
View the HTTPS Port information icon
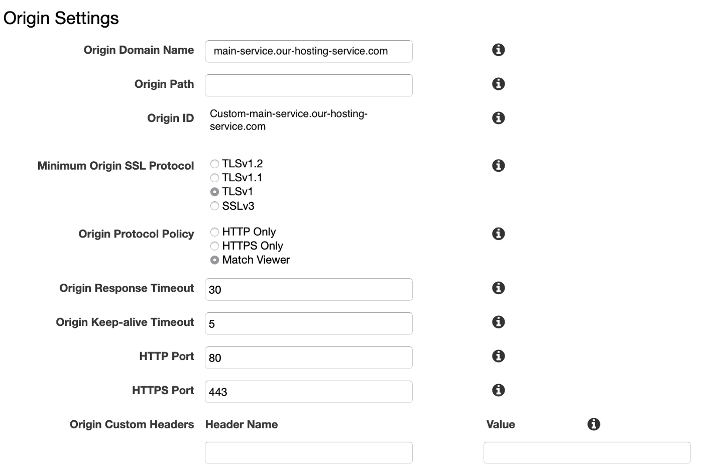tap(498, 390)
